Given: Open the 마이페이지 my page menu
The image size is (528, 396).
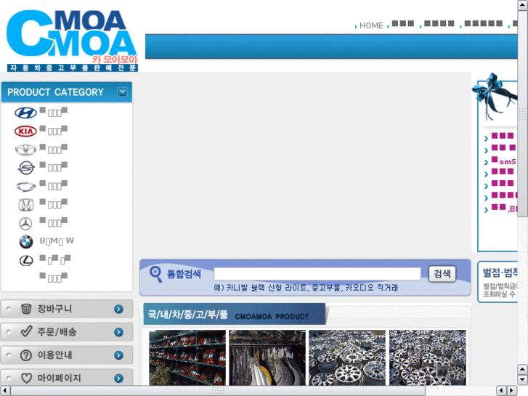Looking at the screenshot, I should [x=67, y=377].
